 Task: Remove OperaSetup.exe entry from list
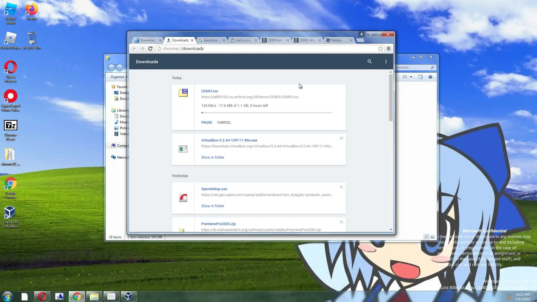pyautogui.click(x=341, y=187)
